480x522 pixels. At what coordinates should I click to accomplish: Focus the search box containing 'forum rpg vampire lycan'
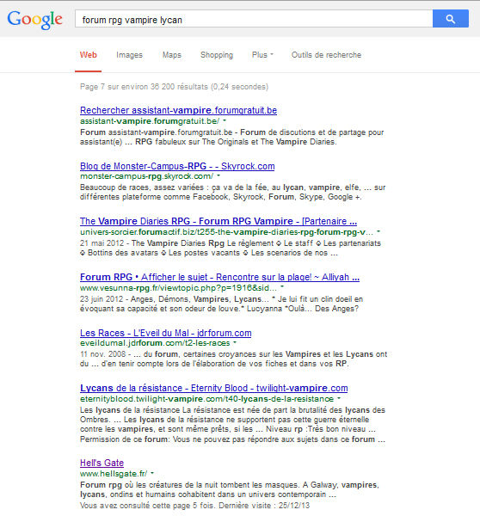coord(254,19)
